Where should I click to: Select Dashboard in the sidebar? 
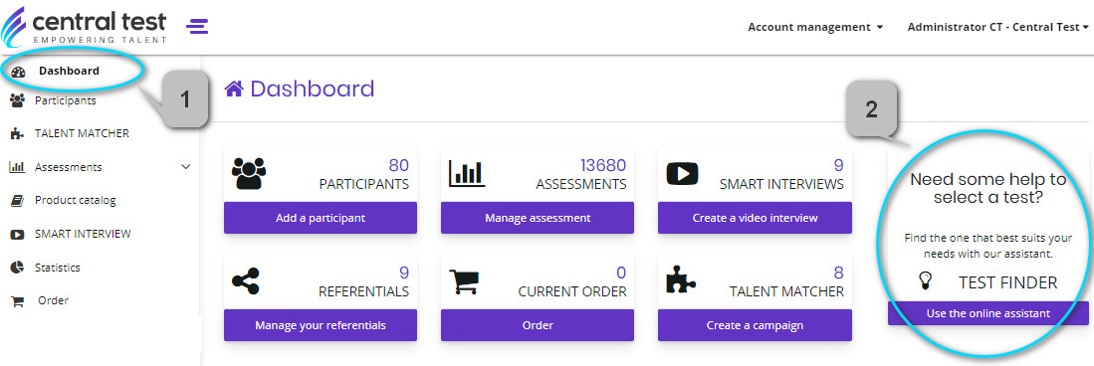(69, 71)
